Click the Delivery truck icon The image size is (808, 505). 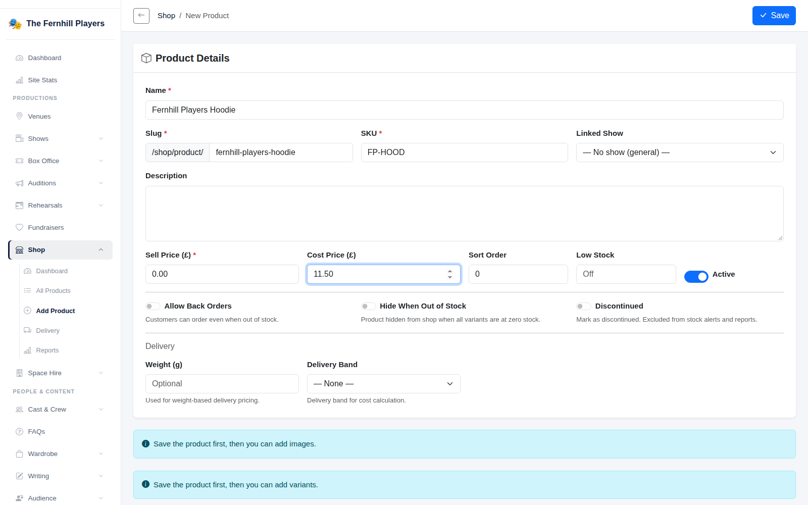[28, 330]
